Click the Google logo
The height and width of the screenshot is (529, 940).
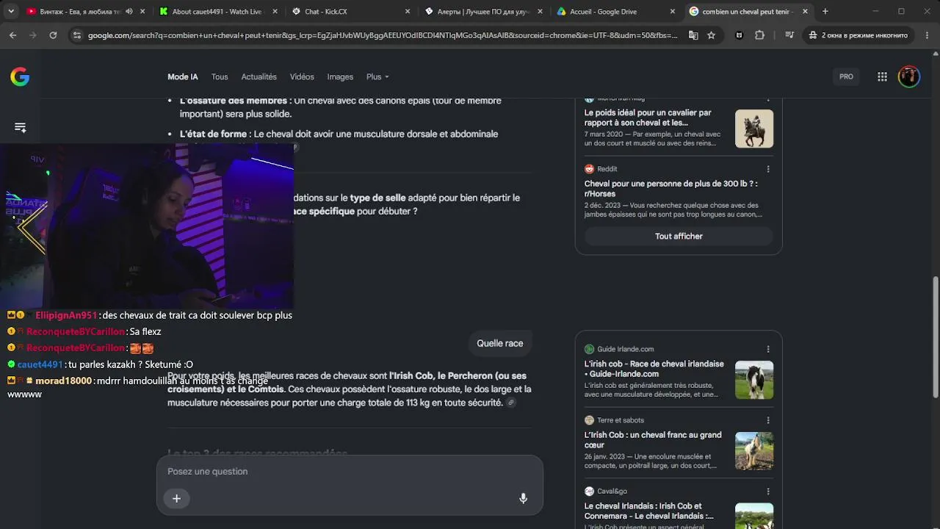pyautogui.click(x=20, y=76)
